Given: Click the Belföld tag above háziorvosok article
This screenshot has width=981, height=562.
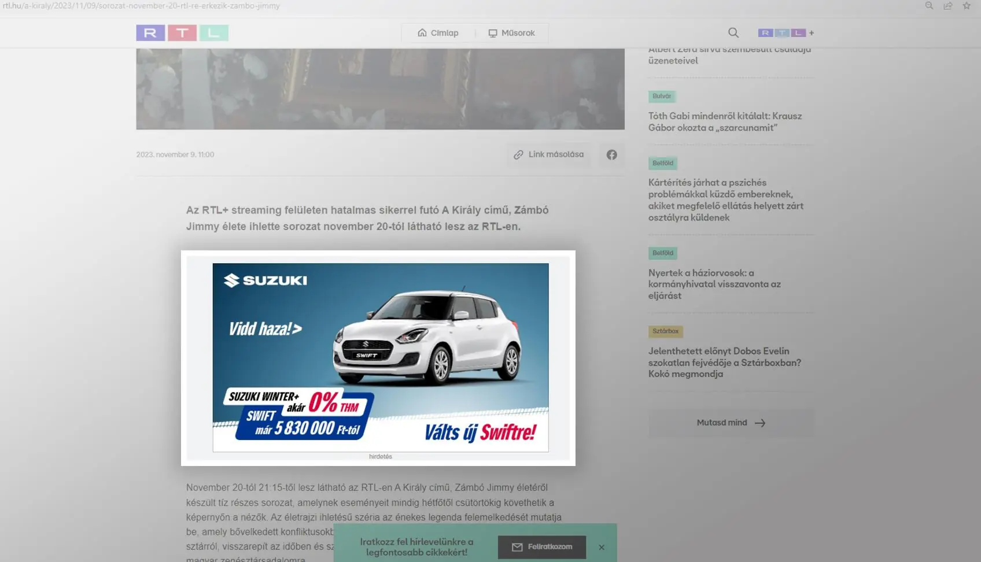Looking at the screenshot, I should pyautogui.click(x=662, y=253).
